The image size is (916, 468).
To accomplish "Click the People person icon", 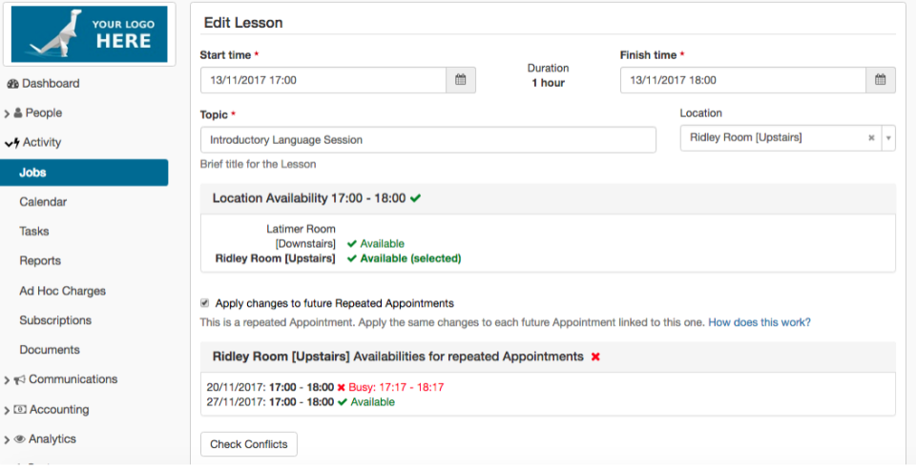I will (x=18, y=113).
